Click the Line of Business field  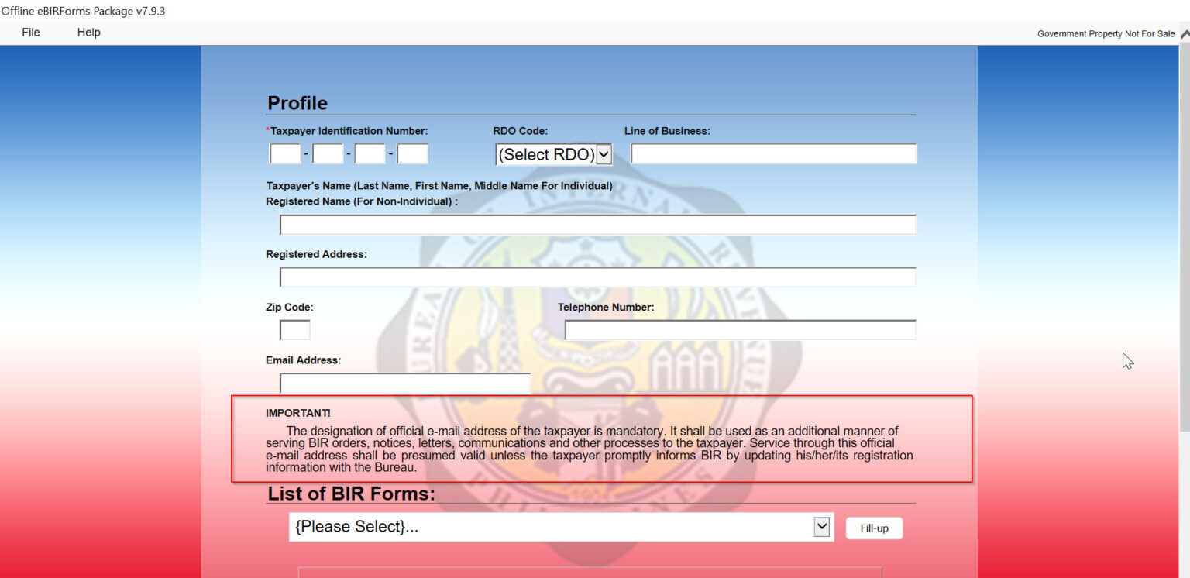[774, 153]
